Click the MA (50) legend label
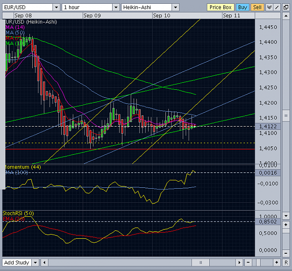Viewport: 292px width, 271px height. point(15,33)
